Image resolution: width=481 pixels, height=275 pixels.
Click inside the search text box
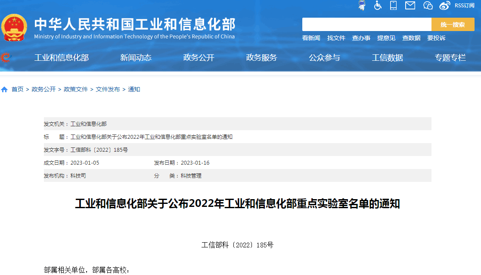366,25
